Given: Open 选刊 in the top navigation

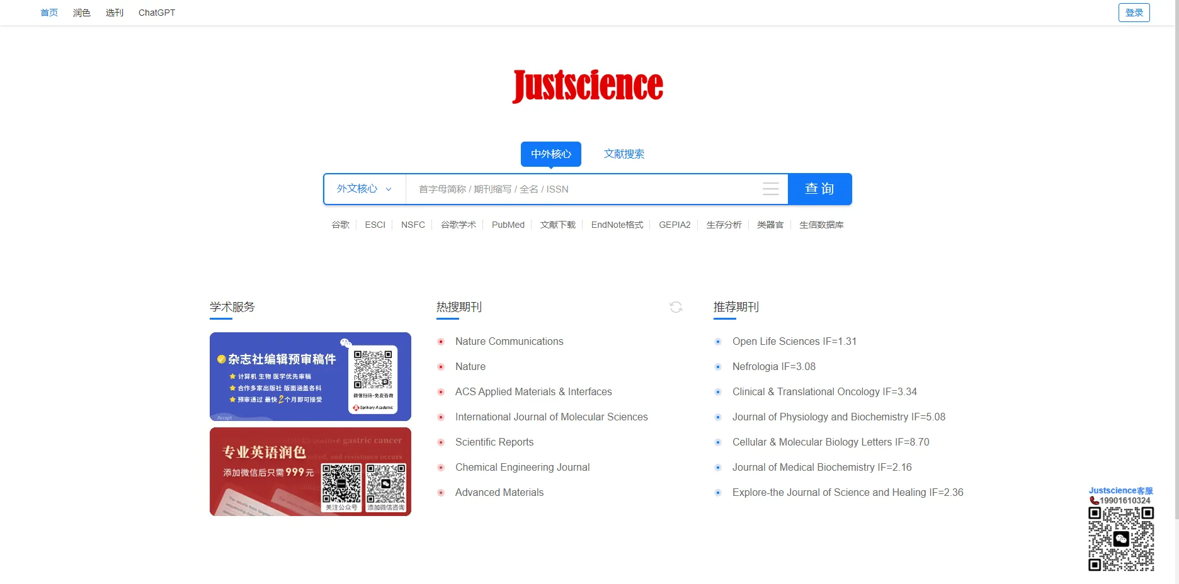Looking at the screenshot, I should 115,13.
